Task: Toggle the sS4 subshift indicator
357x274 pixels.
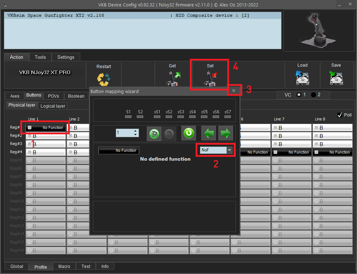Action: point(192,117)
